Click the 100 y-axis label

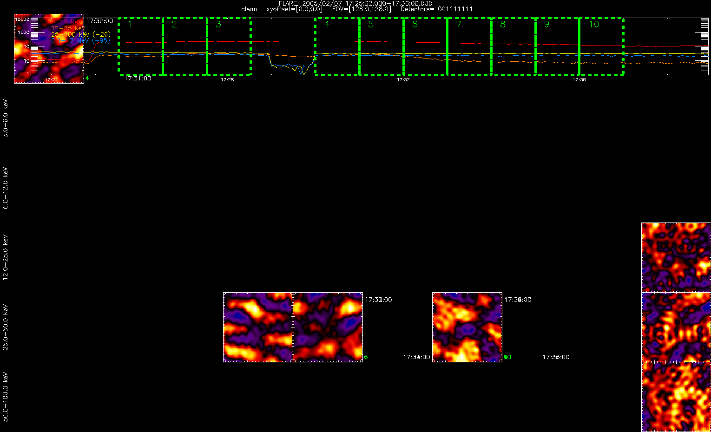pos(25,47)
